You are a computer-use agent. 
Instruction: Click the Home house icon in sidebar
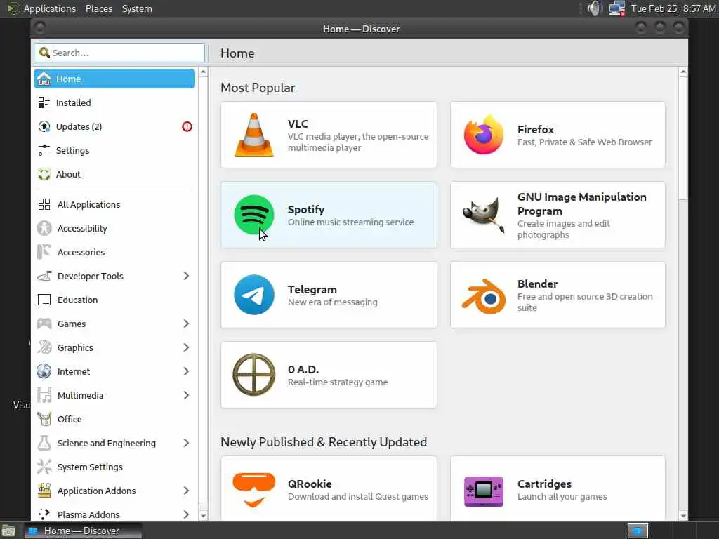point(44,79)
